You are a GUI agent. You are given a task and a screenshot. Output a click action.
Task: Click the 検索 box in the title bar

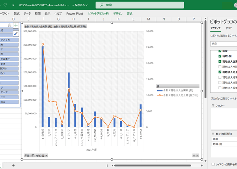(140, 5)
